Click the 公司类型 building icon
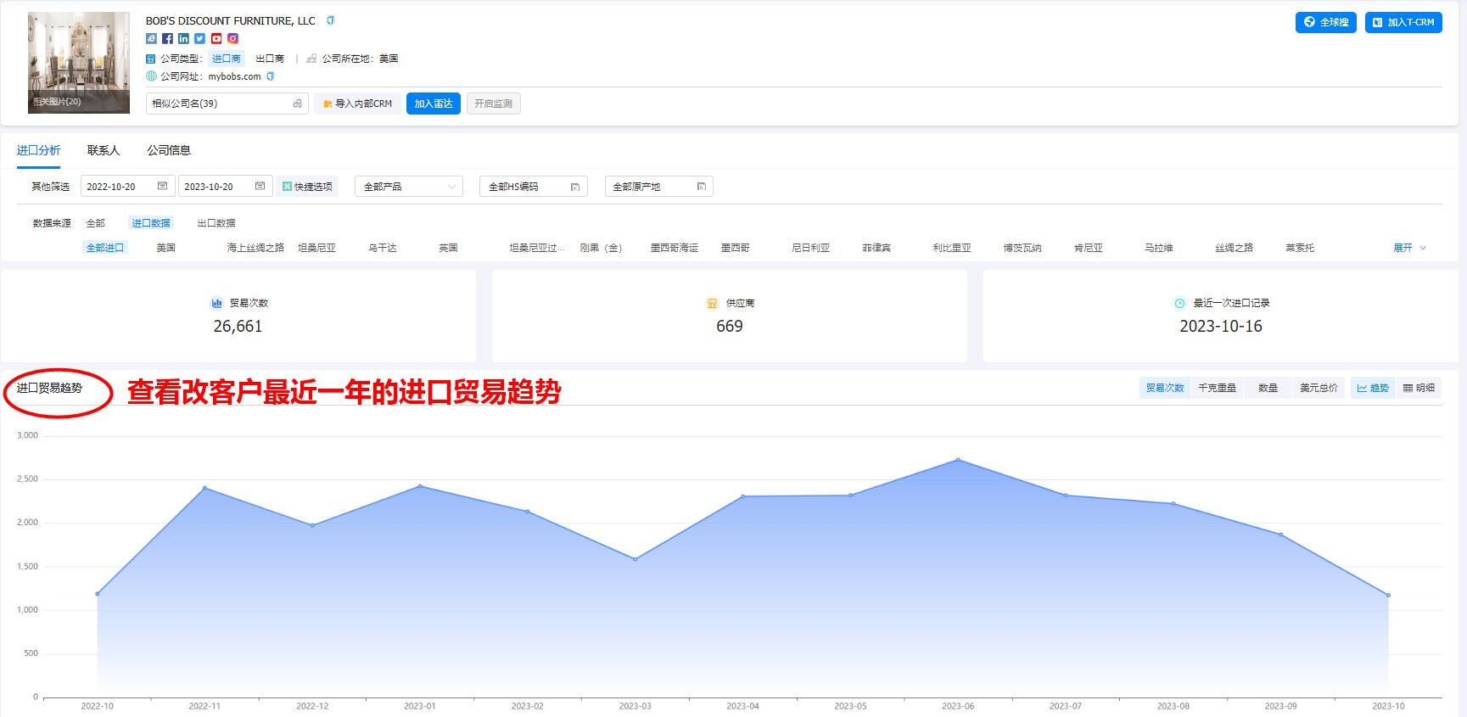 click(151, 59)
